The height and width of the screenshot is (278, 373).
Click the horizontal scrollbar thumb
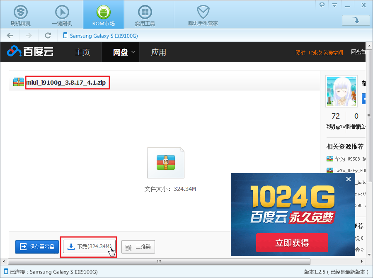tap(159, 261)
